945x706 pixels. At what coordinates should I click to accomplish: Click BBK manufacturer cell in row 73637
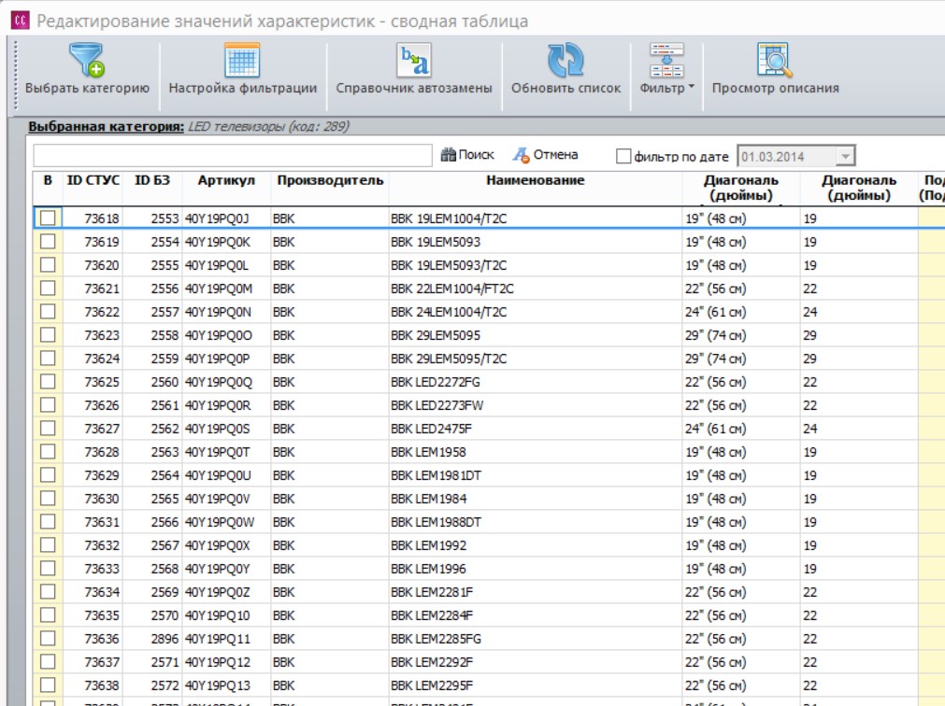[x=330, y=662]
